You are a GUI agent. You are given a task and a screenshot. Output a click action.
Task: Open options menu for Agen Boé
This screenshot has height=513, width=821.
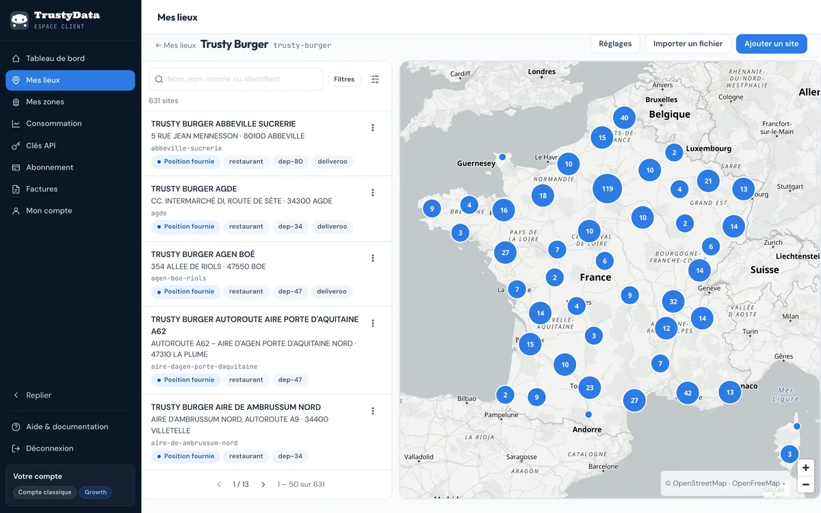373,259
